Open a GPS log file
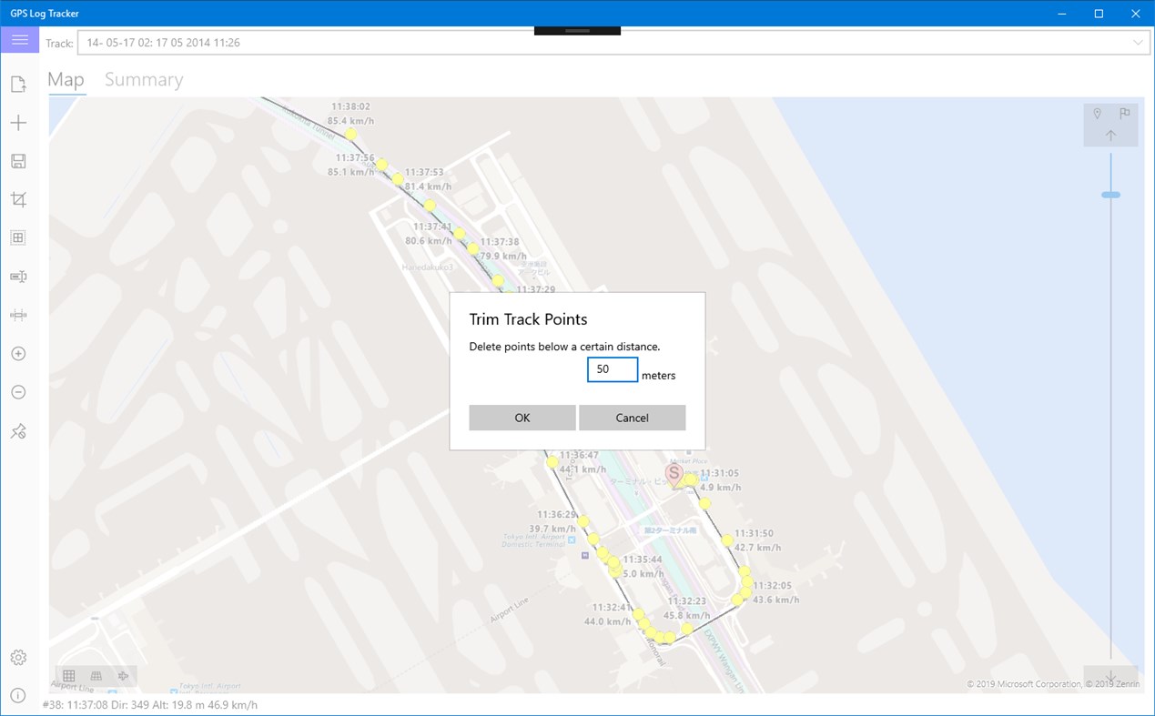 [19, 83]
